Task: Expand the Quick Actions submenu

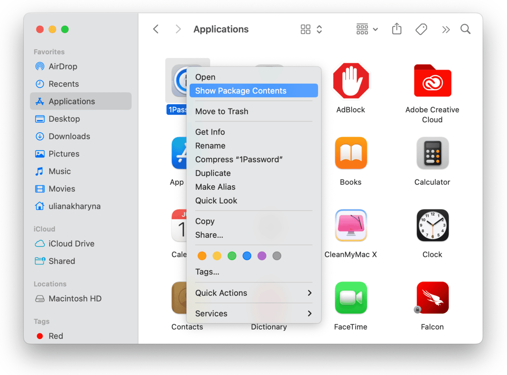Action: pyautogui.click(x=254, y=293)
